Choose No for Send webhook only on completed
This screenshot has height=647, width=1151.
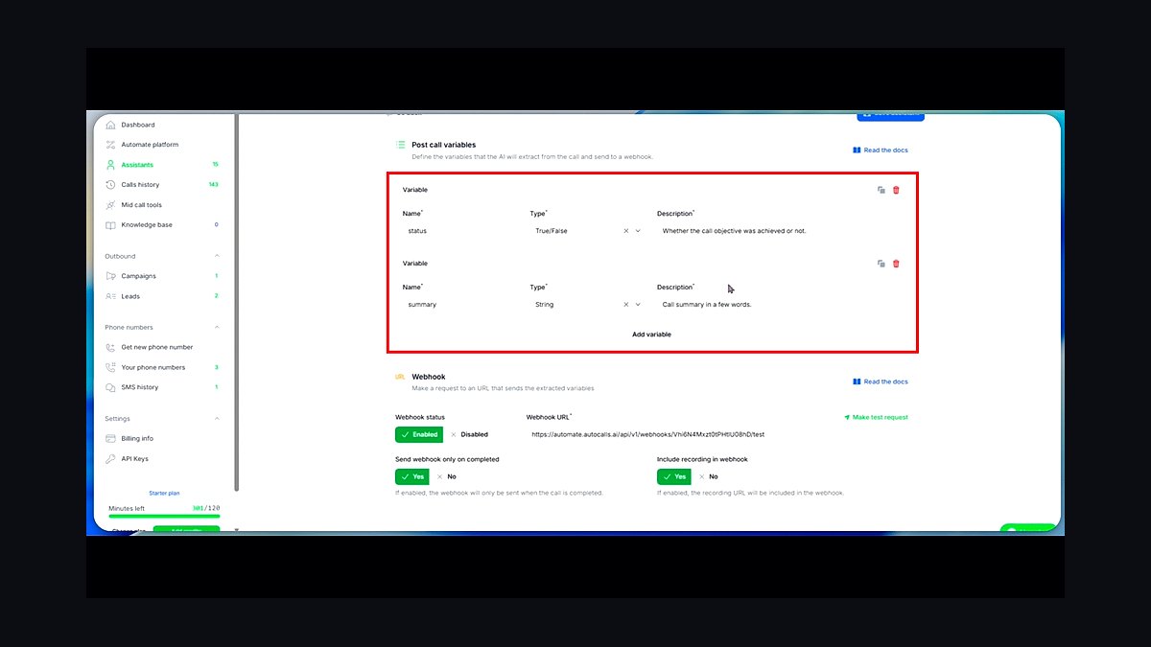(446, 476)
